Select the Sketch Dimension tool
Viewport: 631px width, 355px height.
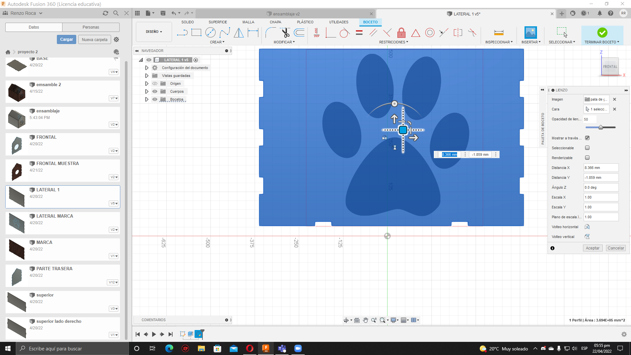pos(253,33)
